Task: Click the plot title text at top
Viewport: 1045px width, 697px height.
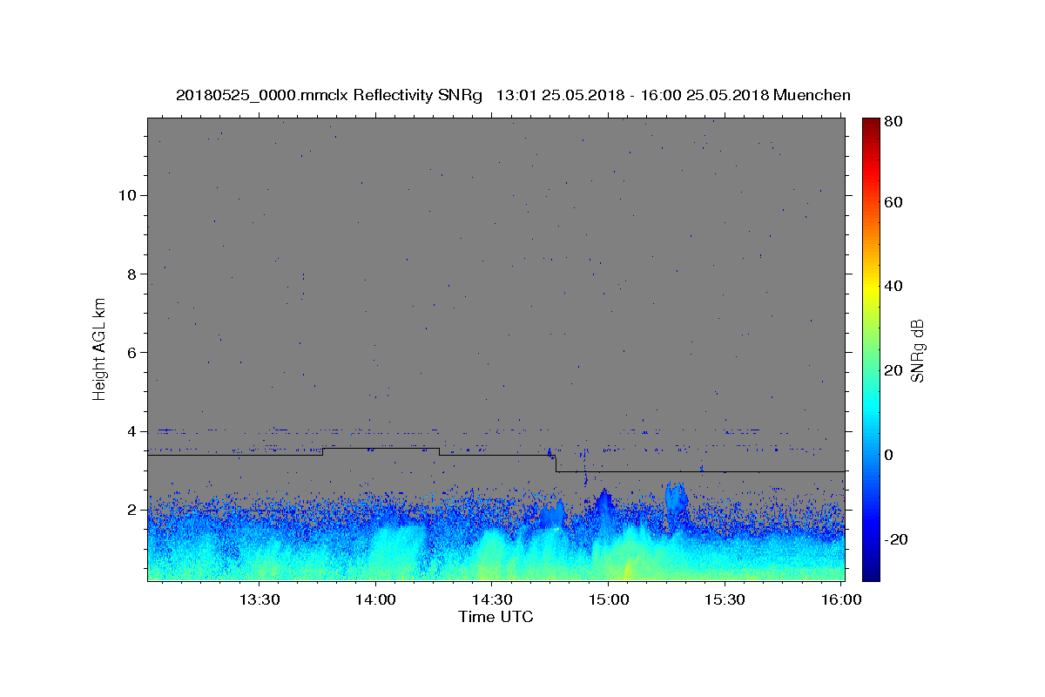Action: click(513, 95)
